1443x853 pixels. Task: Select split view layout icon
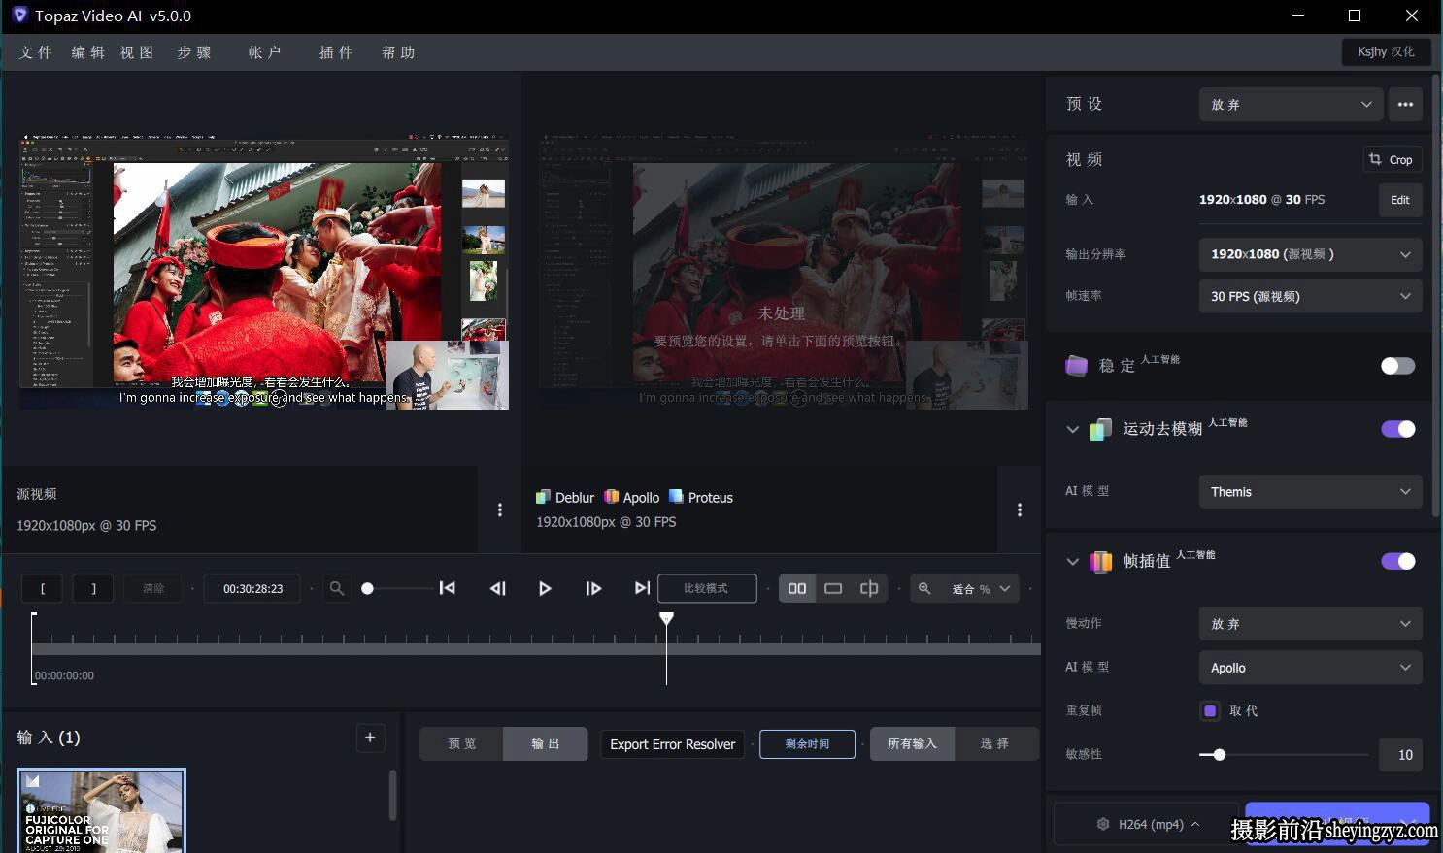[869, 588]
